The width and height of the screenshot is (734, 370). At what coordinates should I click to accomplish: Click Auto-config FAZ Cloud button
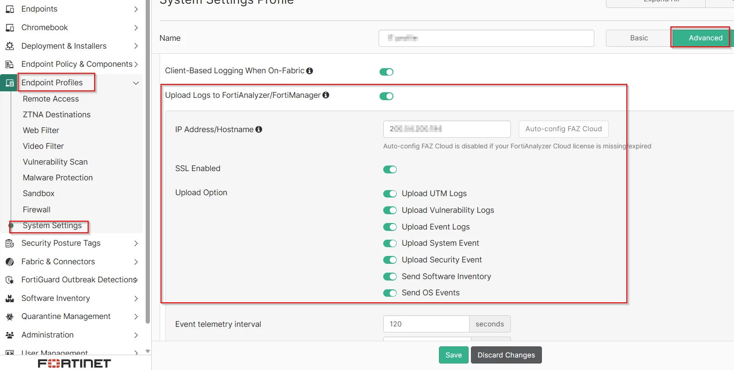pyautogui.click(x=564, y=129)
